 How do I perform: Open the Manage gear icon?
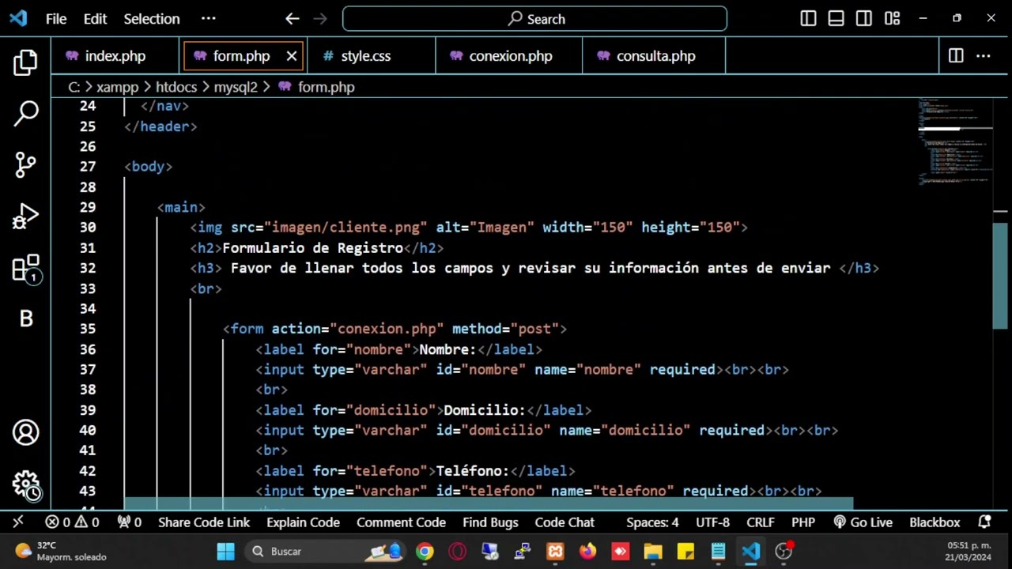coord(25,484)
